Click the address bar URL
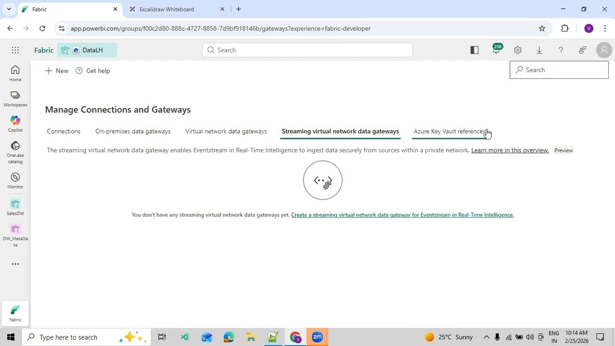The image size is (615, 346). click(x=221, y=28)
